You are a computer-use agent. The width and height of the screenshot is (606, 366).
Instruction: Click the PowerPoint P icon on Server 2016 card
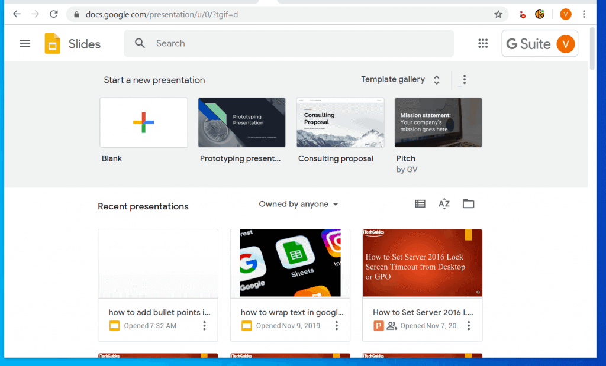(x=379, y=326)
